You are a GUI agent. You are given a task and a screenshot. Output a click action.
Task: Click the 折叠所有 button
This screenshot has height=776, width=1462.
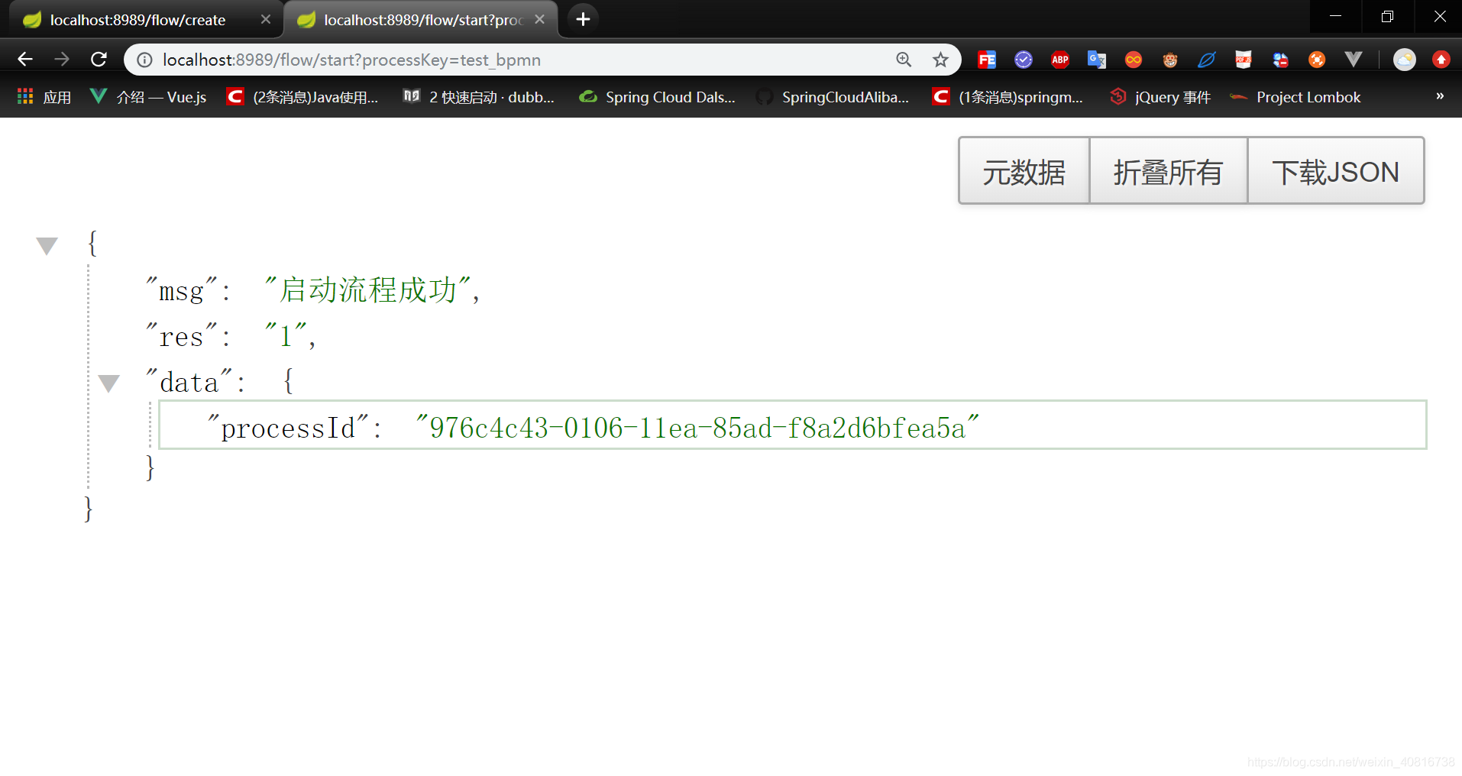pyautogui.click(x=1168, y=171)
